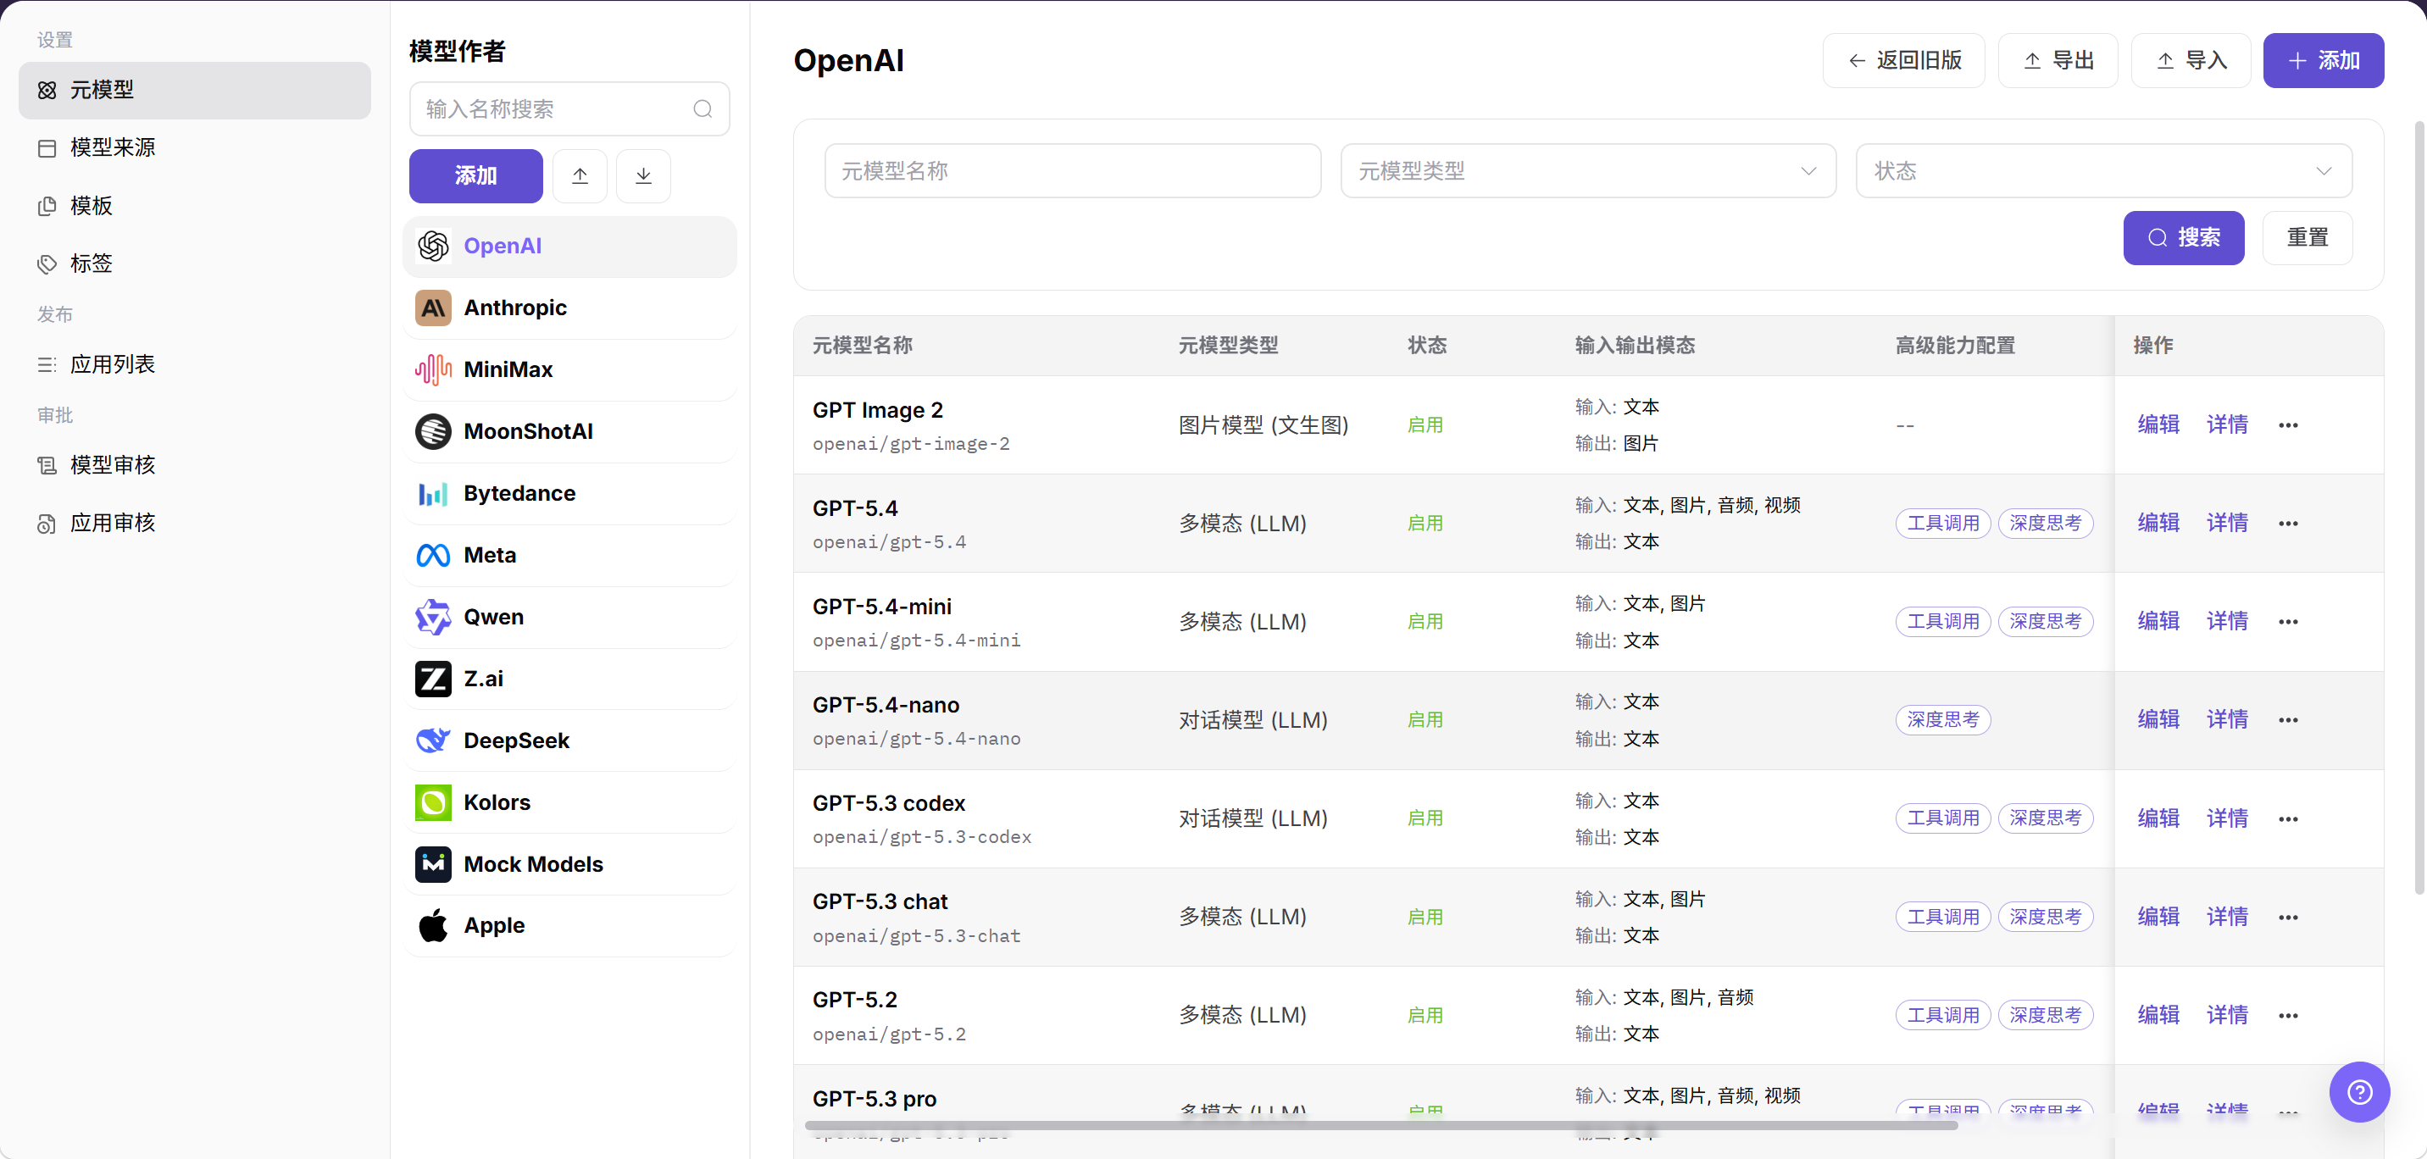
Task: Open more actions for GPT-5.4-mini row
Action: click(x=2289, y=622)
